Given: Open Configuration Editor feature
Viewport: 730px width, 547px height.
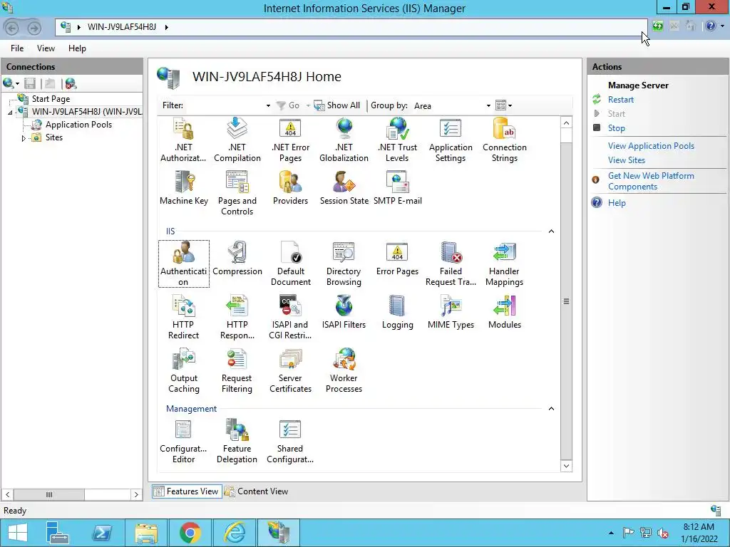Looking at the screenshot, I should 183,442.
